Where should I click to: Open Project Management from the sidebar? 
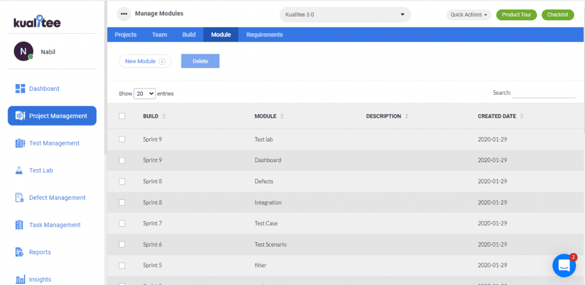[52, 115]
